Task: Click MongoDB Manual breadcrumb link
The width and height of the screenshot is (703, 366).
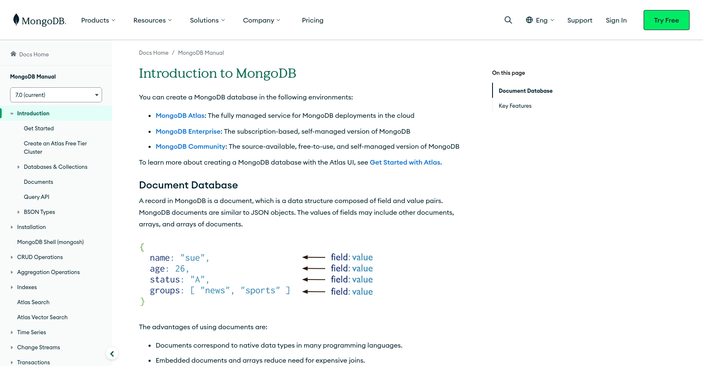Action: coord(201,53)
